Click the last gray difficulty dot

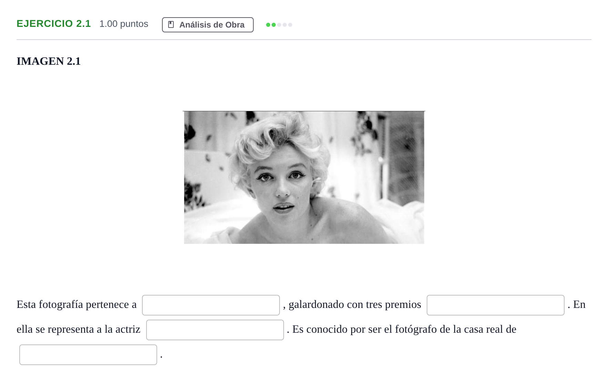pyautogui.click(x=290, y=25)
